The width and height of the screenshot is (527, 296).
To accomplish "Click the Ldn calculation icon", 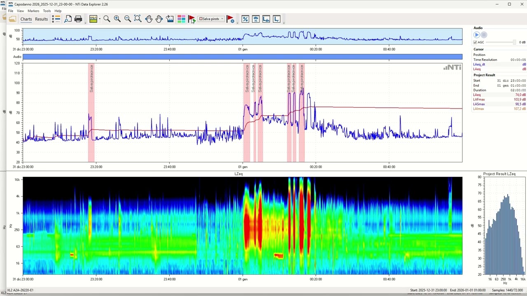I will tap(266, 19).
